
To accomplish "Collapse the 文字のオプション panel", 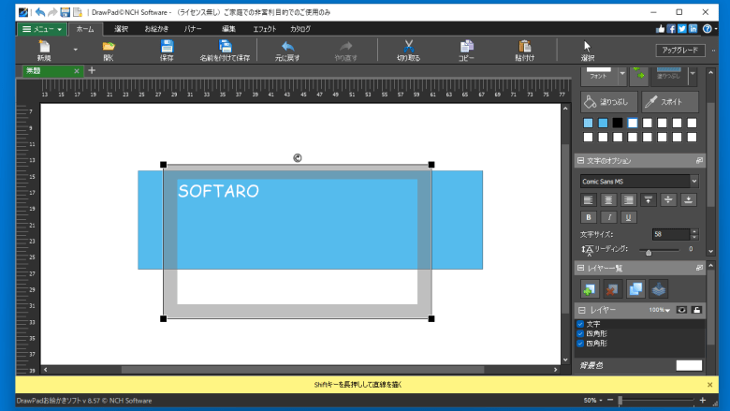I will [580, 161].
